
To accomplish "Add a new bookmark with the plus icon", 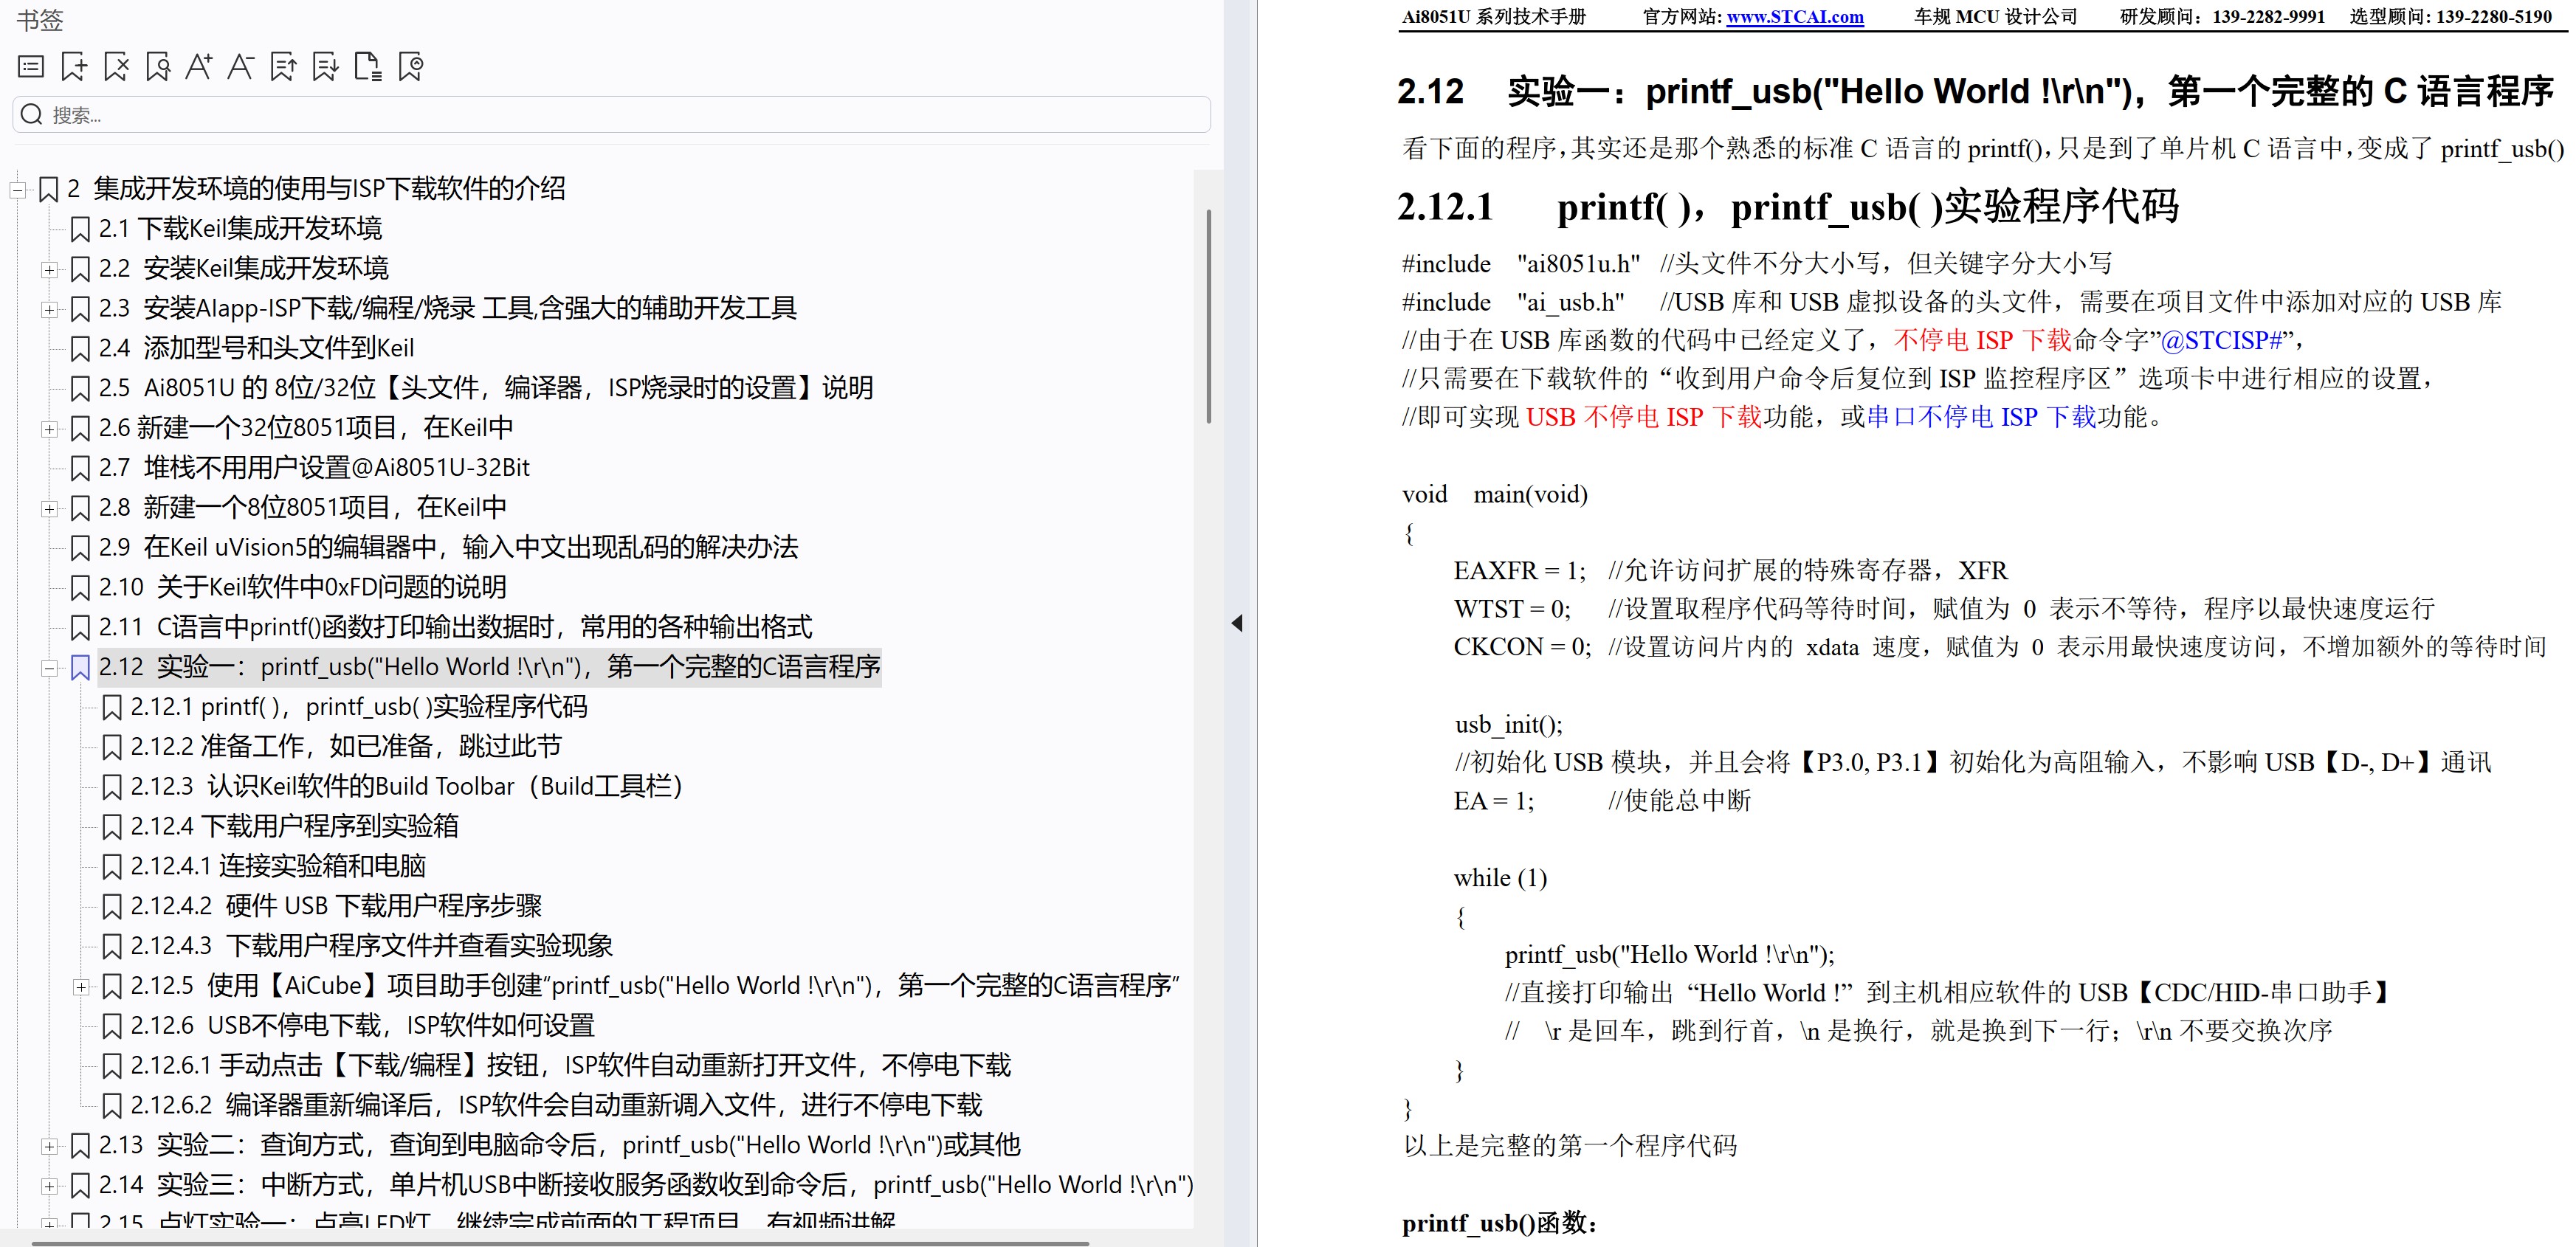I will point(74,67).
